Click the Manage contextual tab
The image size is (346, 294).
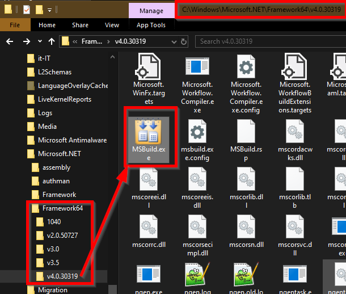coord(151,11)
